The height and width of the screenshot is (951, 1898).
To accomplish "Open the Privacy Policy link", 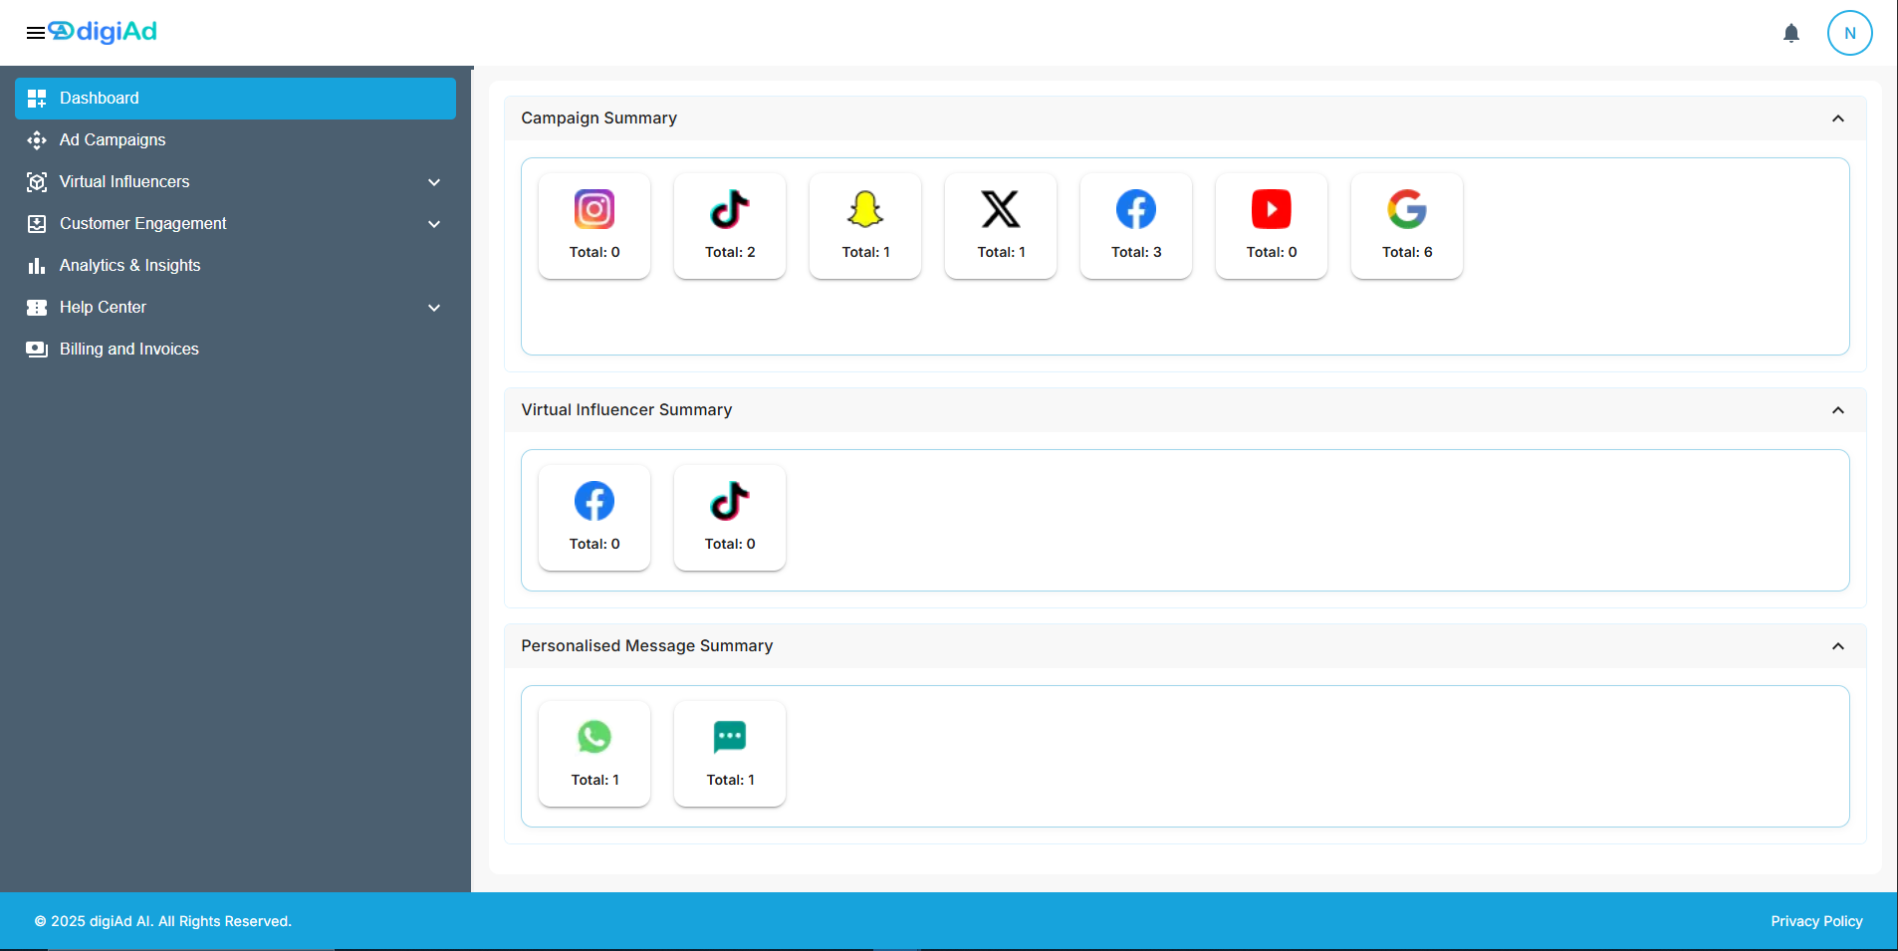I will pyautogui.click(x=1816, y=921).
